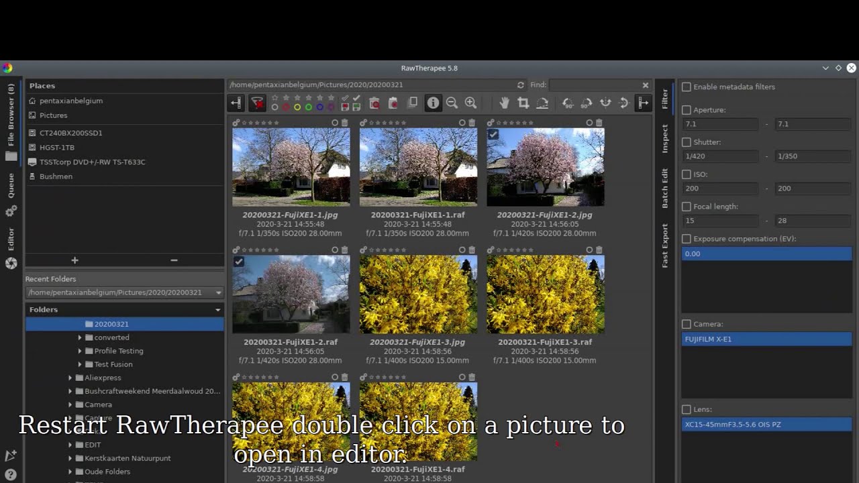Rotate selected images left 90 degrees

coord(568,103)
